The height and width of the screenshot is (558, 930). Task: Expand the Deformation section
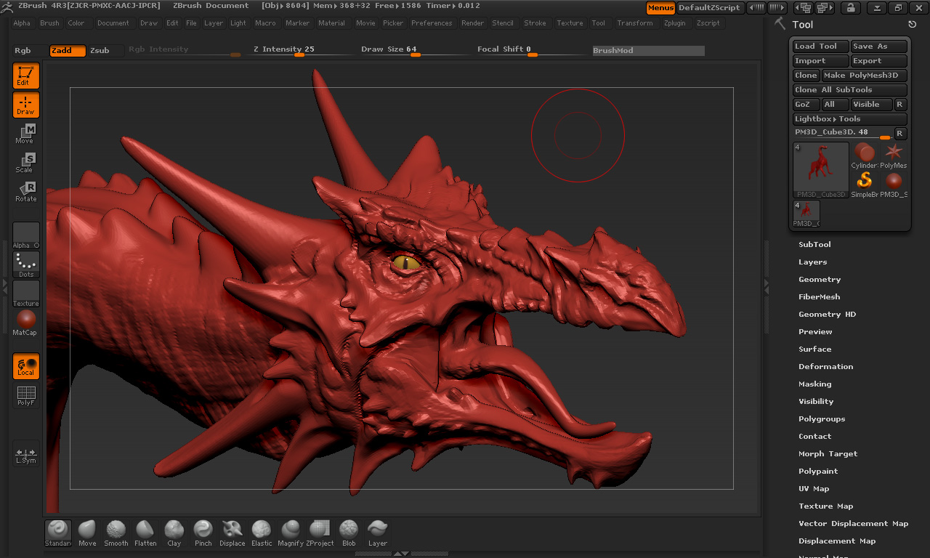[825, 367]
